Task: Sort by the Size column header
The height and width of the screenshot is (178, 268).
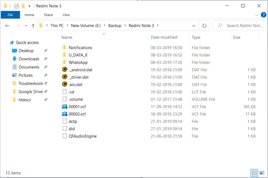Action: (x=237, y=37)
